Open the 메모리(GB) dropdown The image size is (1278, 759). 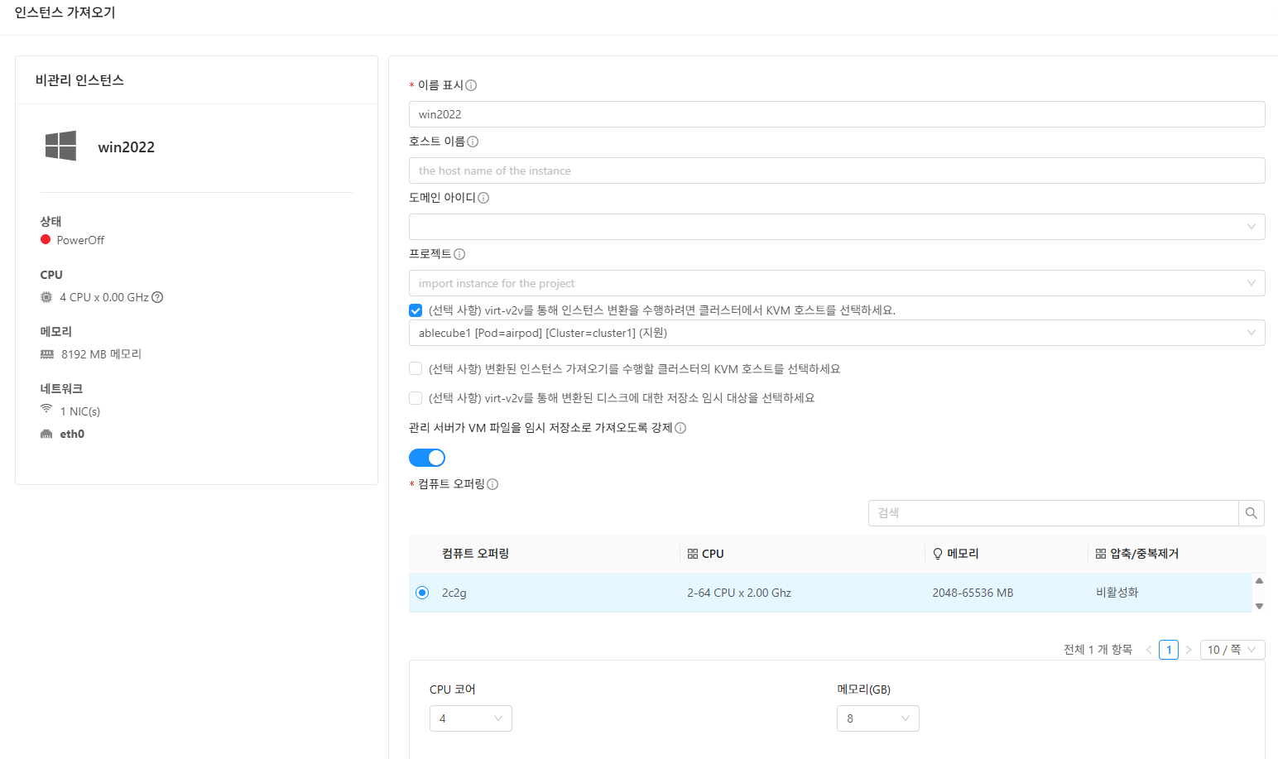pyautogui.click(x=877, y=718)
